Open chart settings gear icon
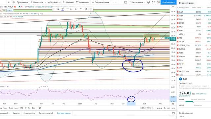This screenshot has width=211, height=119. point(149,2)
